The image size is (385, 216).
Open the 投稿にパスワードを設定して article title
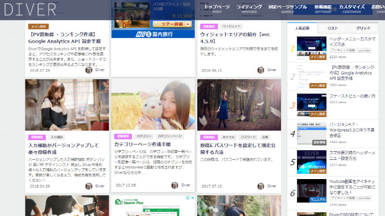tap(238, 149)
